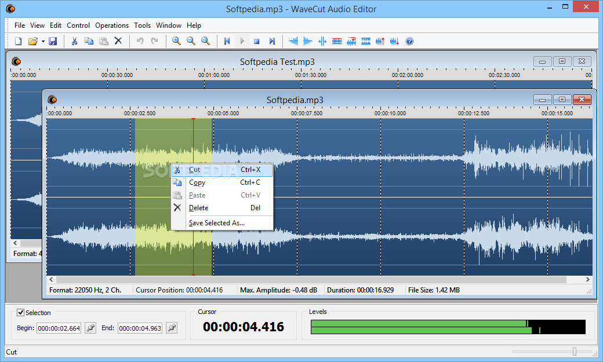603x362 pixels.
Task: Click the waveform icon with red lines
Action: tap(337, 41)
